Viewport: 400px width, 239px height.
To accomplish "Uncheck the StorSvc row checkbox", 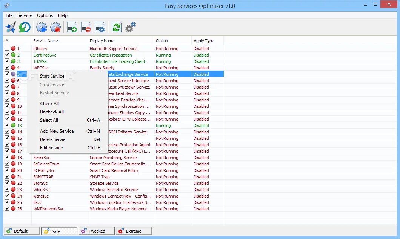I will pos(7,183).
